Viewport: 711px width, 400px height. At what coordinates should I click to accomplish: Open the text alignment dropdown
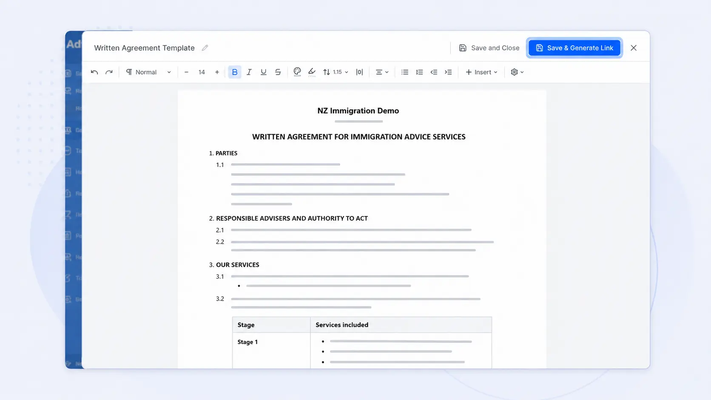coord(382,72)
